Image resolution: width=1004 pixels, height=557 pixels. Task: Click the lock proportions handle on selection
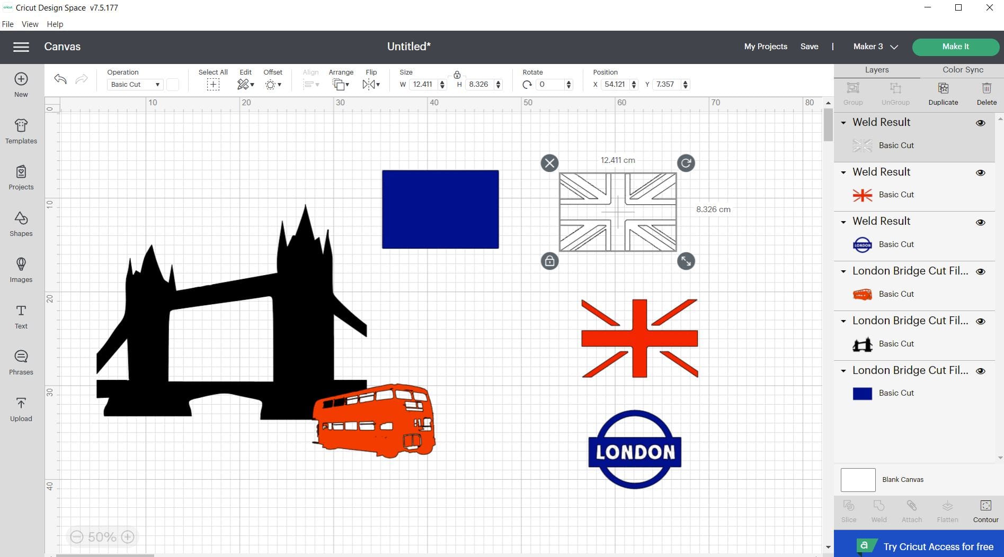pyautogui.click(x=549, y=261)
